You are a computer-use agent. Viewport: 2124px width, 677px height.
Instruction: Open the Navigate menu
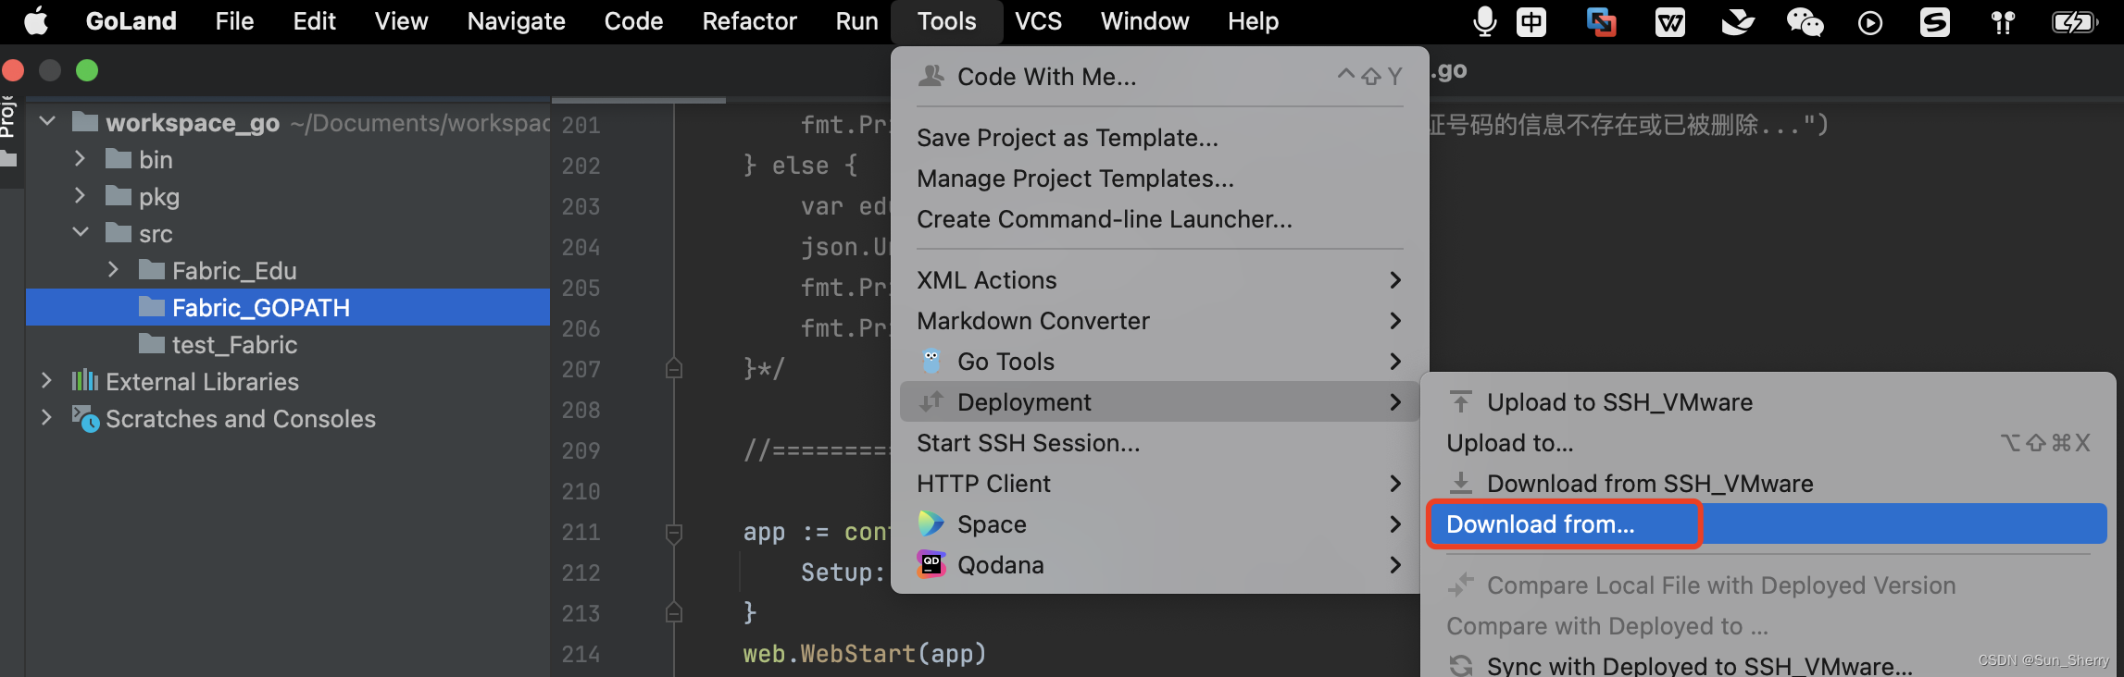516,21
